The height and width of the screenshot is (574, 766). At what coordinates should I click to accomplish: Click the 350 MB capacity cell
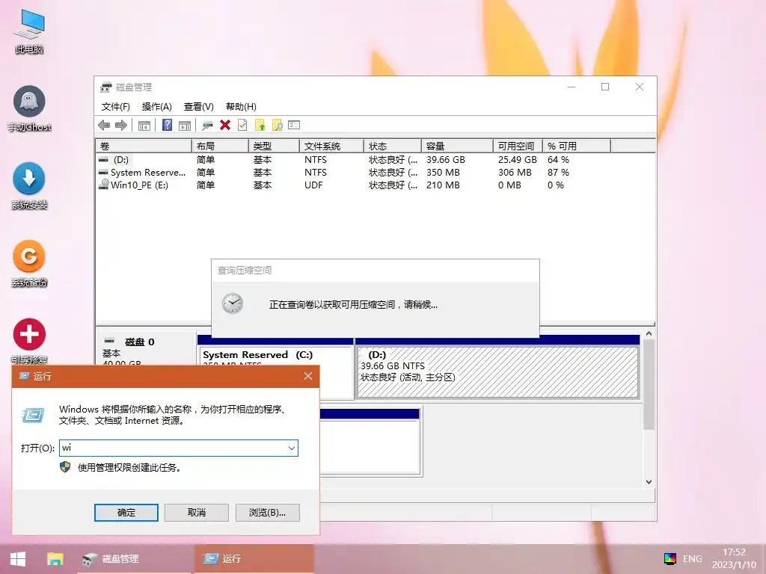443,173
